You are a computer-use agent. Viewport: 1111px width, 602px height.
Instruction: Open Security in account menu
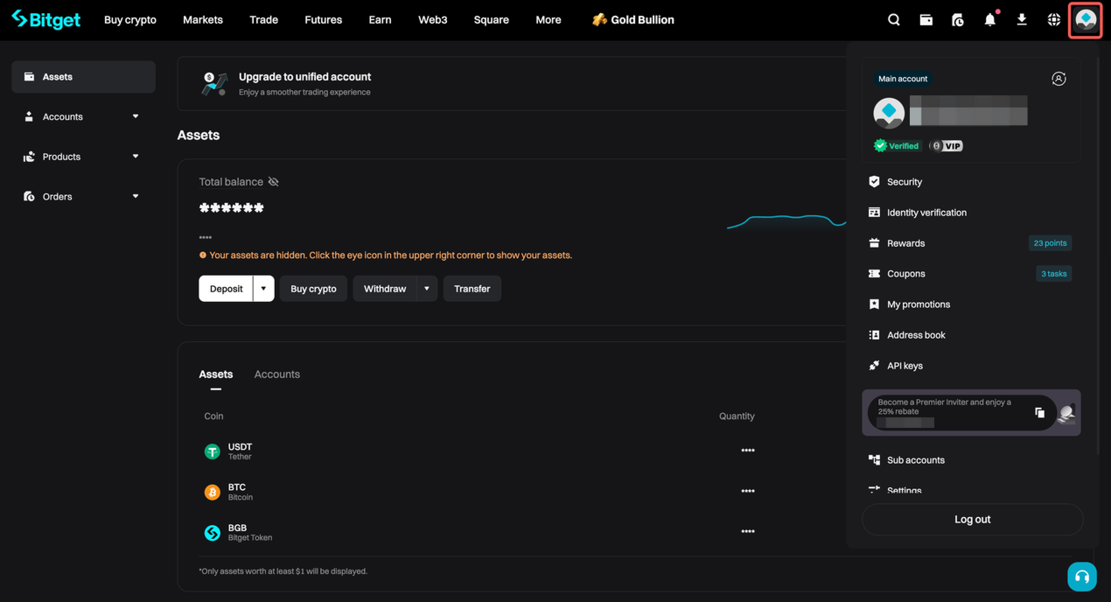pos(971,182)
